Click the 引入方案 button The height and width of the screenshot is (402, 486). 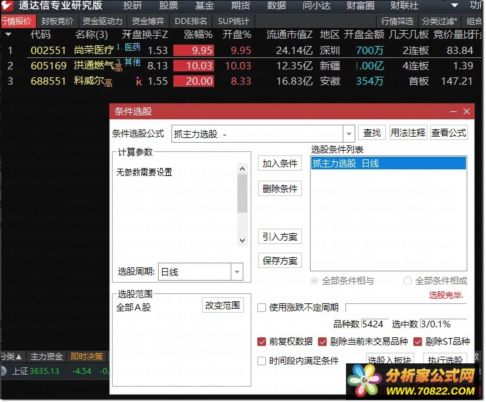click(280, 237)
